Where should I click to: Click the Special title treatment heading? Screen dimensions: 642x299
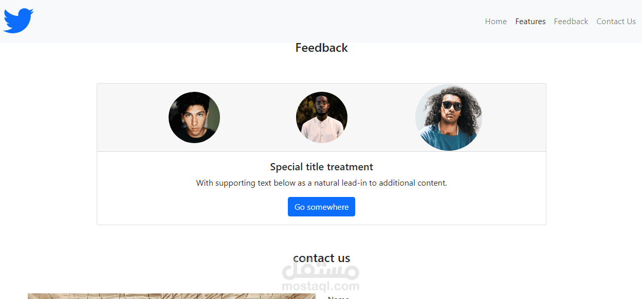pos(321,167)
